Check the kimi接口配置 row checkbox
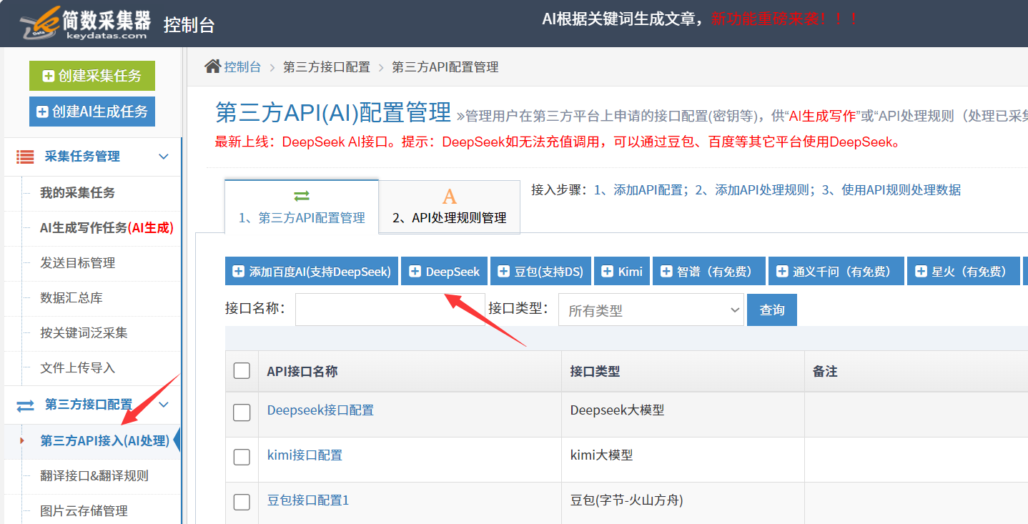1028x524 pixels. 242,458
